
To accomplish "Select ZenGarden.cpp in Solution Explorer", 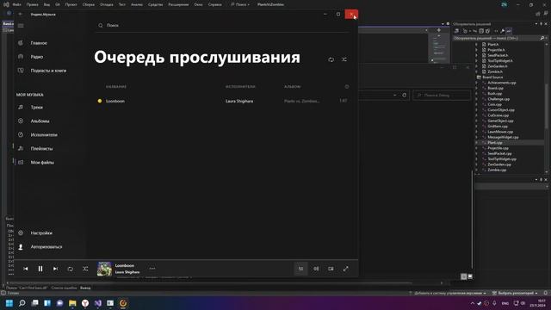I will pyautogui.click(x=499, y=164).
